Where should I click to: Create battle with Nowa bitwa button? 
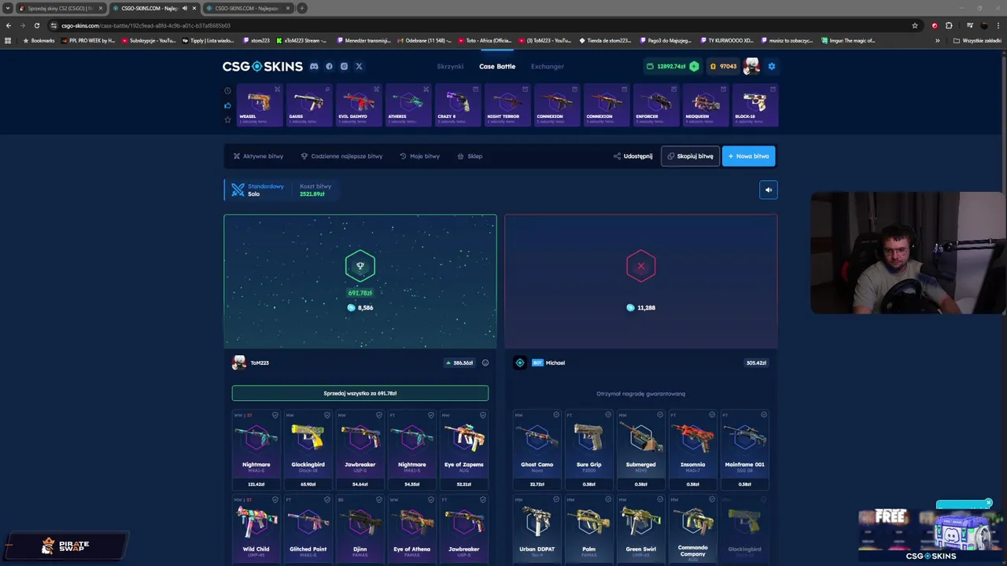[748, 156]
